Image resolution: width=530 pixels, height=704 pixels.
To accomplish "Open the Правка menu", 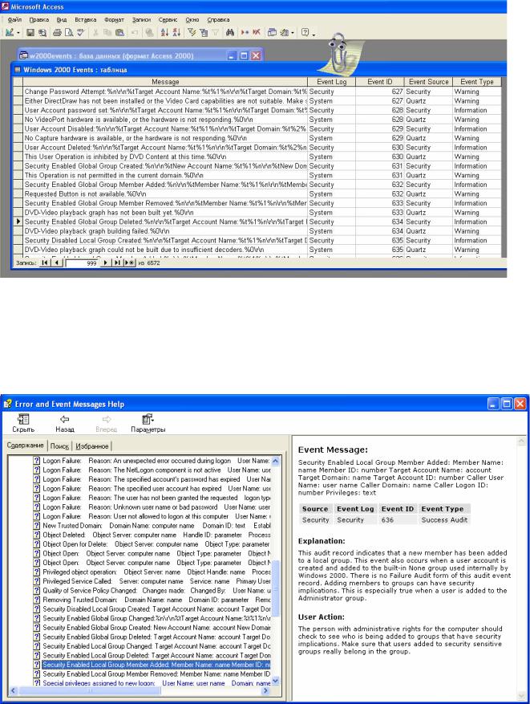I will point(39,20).
